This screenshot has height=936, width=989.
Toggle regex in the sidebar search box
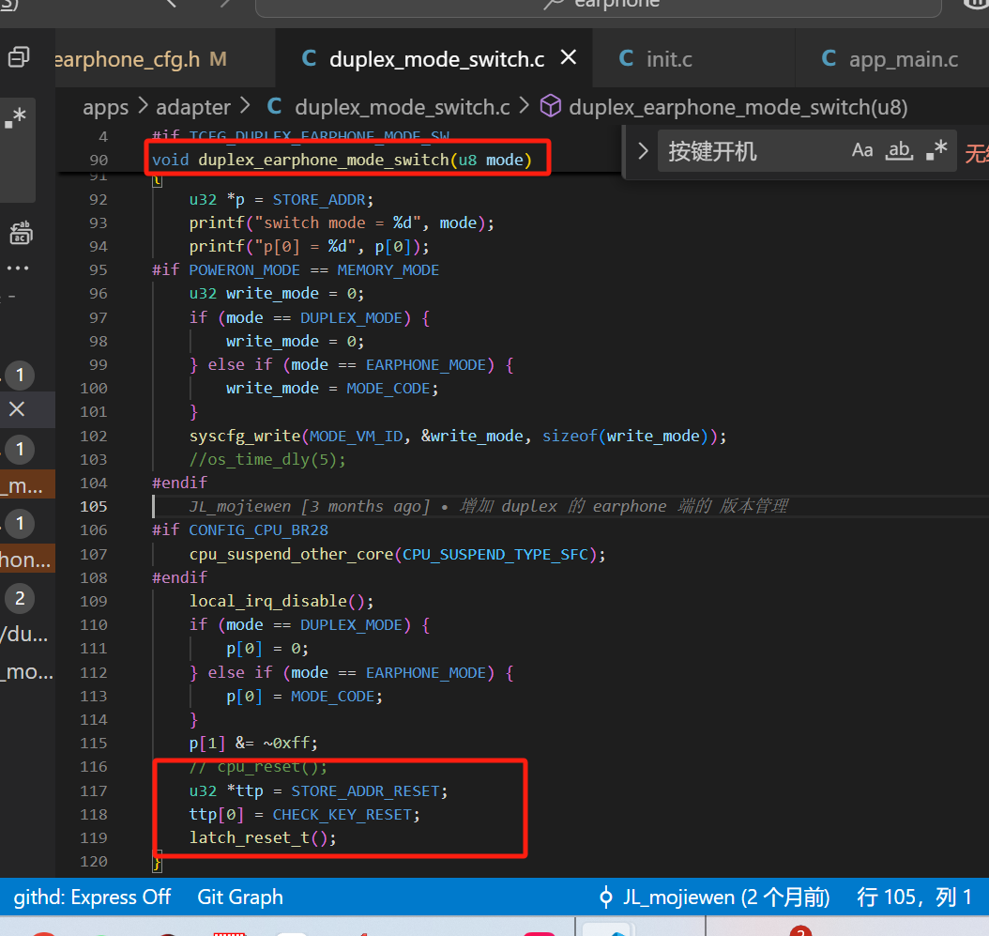pos(16,117)
